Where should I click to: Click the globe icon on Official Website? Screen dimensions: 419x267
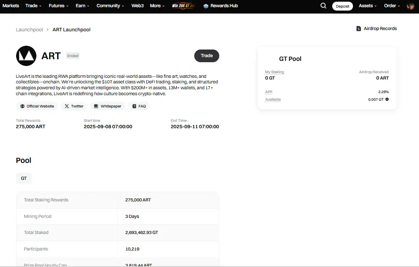22,106
